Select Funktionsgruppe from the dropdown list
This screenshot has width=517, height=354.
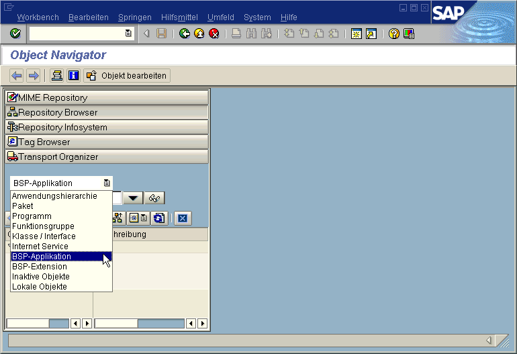point(61,226)
